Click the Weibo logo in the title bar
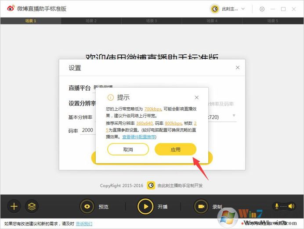Image resolution: width=304 pixels, height=229 pixels. (x=11, y=8)
